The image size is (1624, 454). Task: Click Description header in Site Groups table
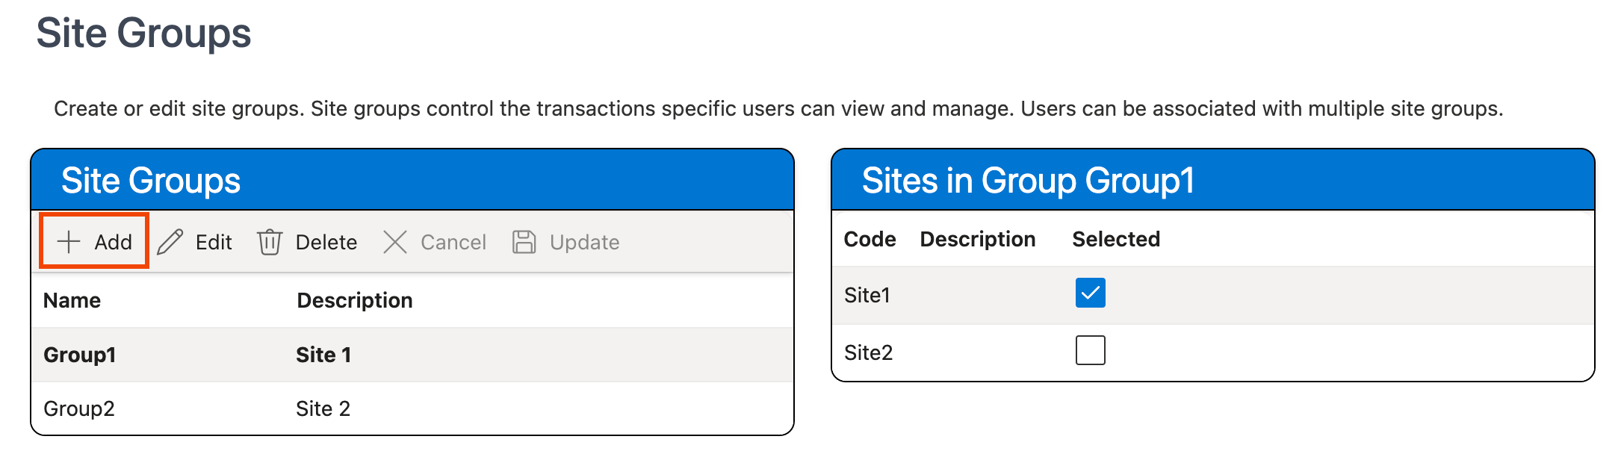[354, 300]
